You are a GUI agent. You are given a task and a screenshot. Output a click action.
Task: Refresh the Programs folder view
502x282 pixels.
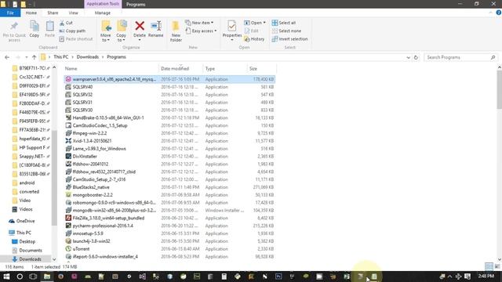click(416, 57)
